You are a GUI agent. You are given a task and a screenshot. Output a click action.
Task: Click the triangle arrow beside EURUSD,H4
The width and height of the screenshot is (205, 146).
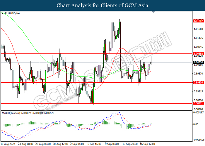tap(3, 13)
